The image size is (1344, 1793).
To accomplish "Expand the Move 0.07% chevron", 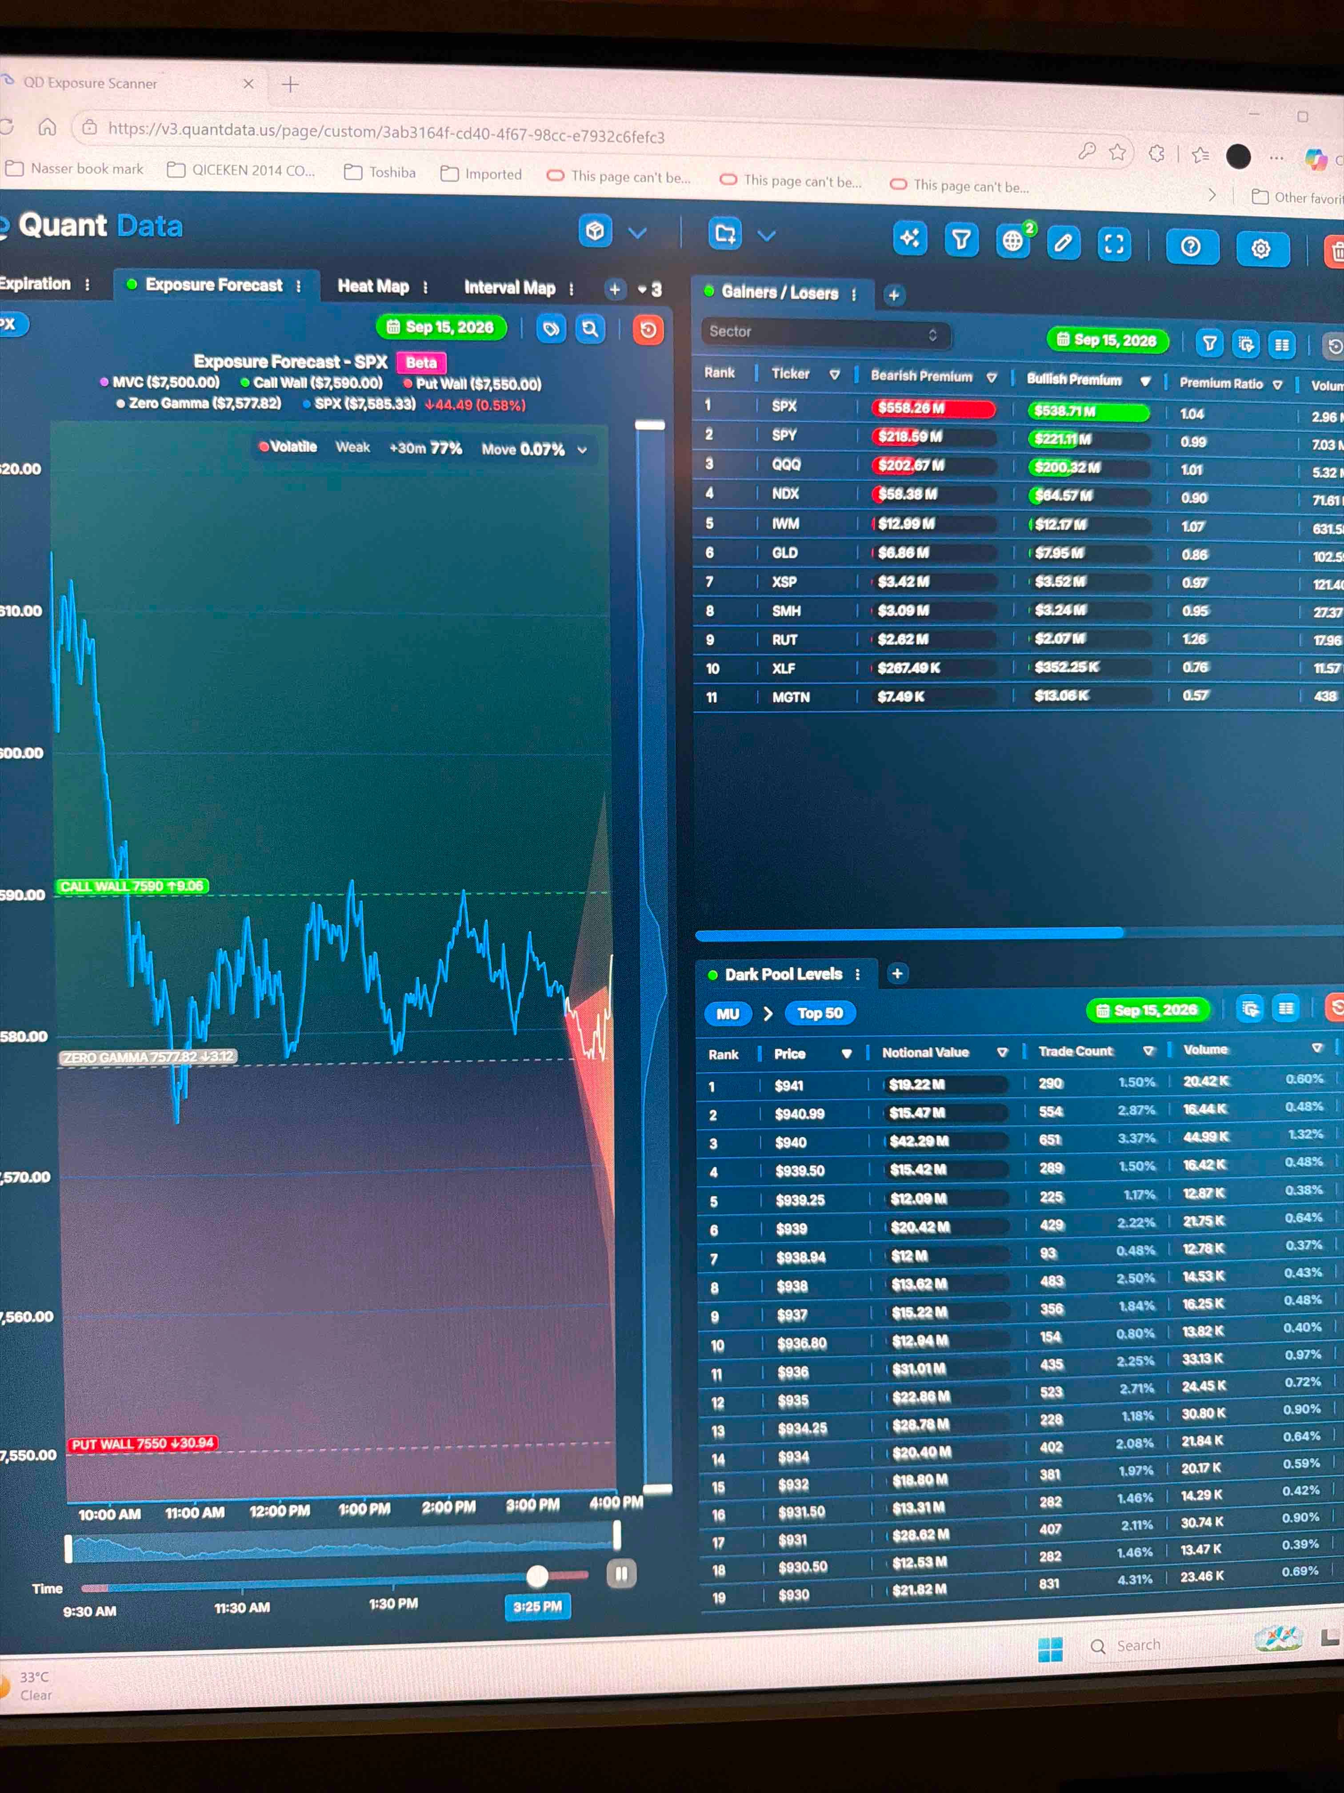I will click(582, 450).
